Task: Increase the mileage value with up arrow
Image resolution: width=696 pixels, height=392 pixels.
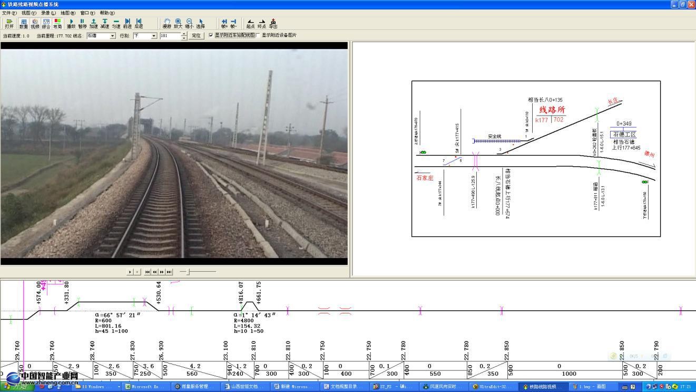Action: [184, 34]
